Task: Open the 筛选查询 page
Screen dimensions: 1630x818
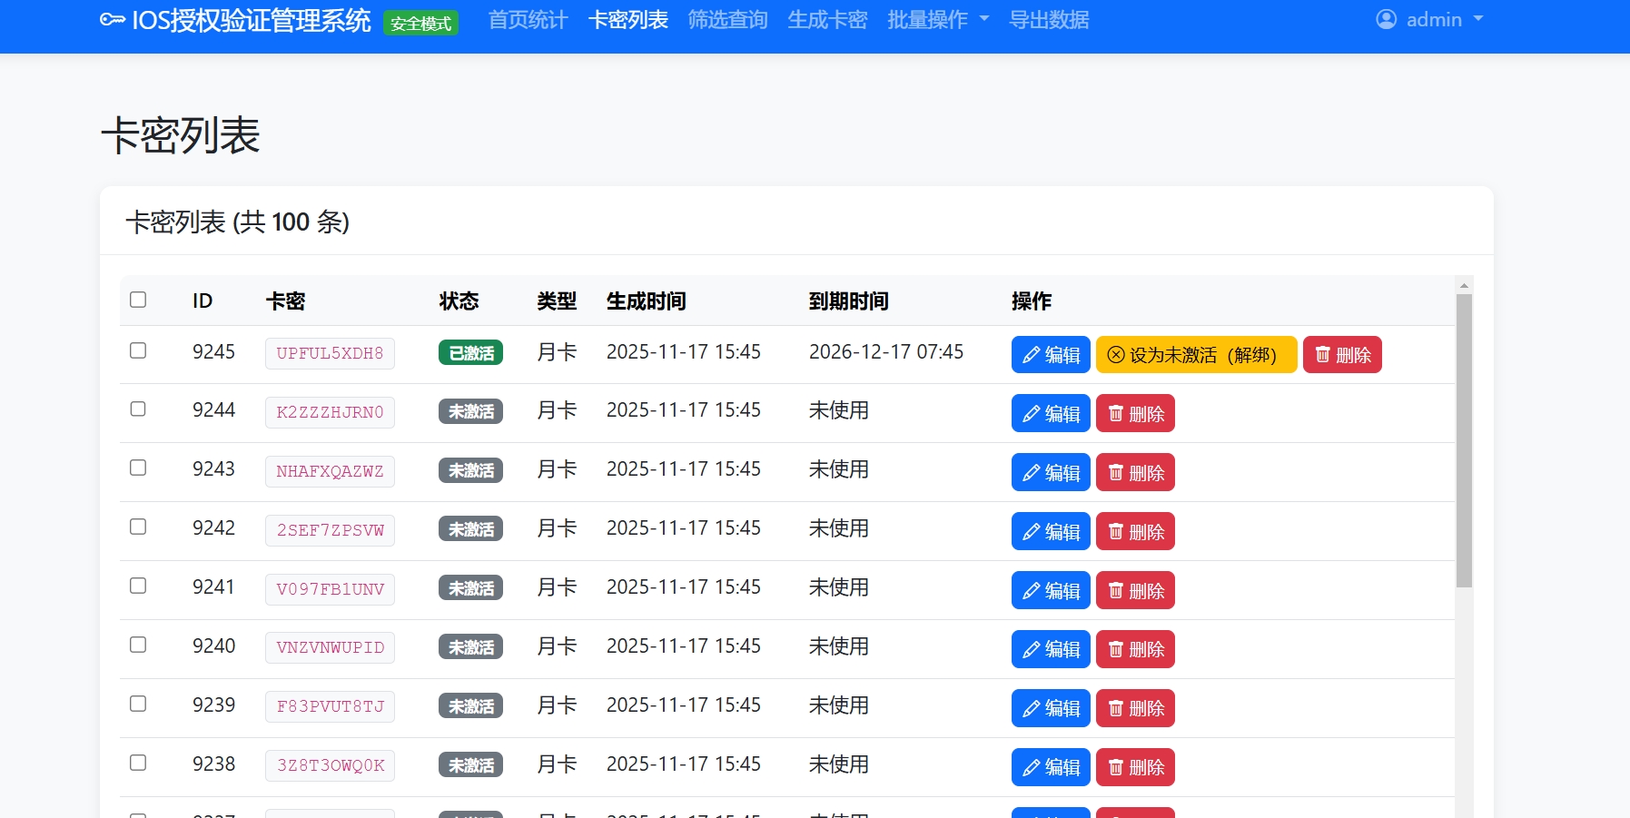Action: [x=727, y=19]
